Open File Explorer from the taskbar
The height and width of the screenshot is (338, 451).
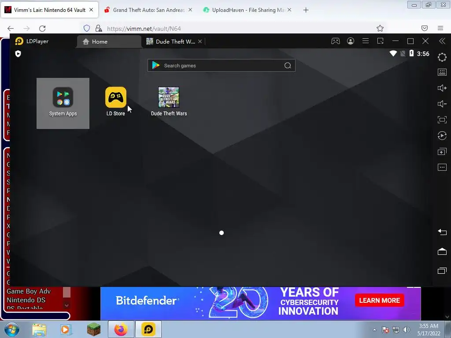coord(39,330)
